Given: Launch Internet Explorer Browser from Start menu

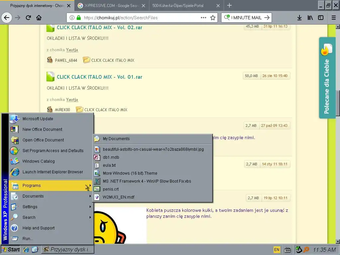Looking at the screenshot, I should (51, 172).
